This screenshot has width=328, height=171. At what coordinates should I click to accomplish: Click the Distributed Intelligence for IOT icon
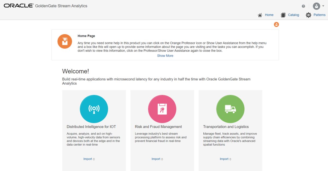(x=94, y=109)
